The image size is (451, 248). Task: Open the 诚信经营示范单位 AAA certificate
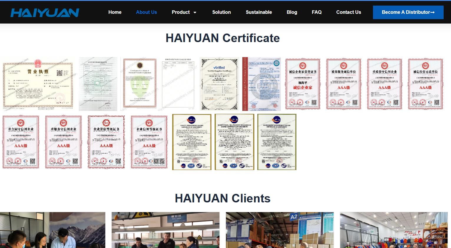[425, 84]
